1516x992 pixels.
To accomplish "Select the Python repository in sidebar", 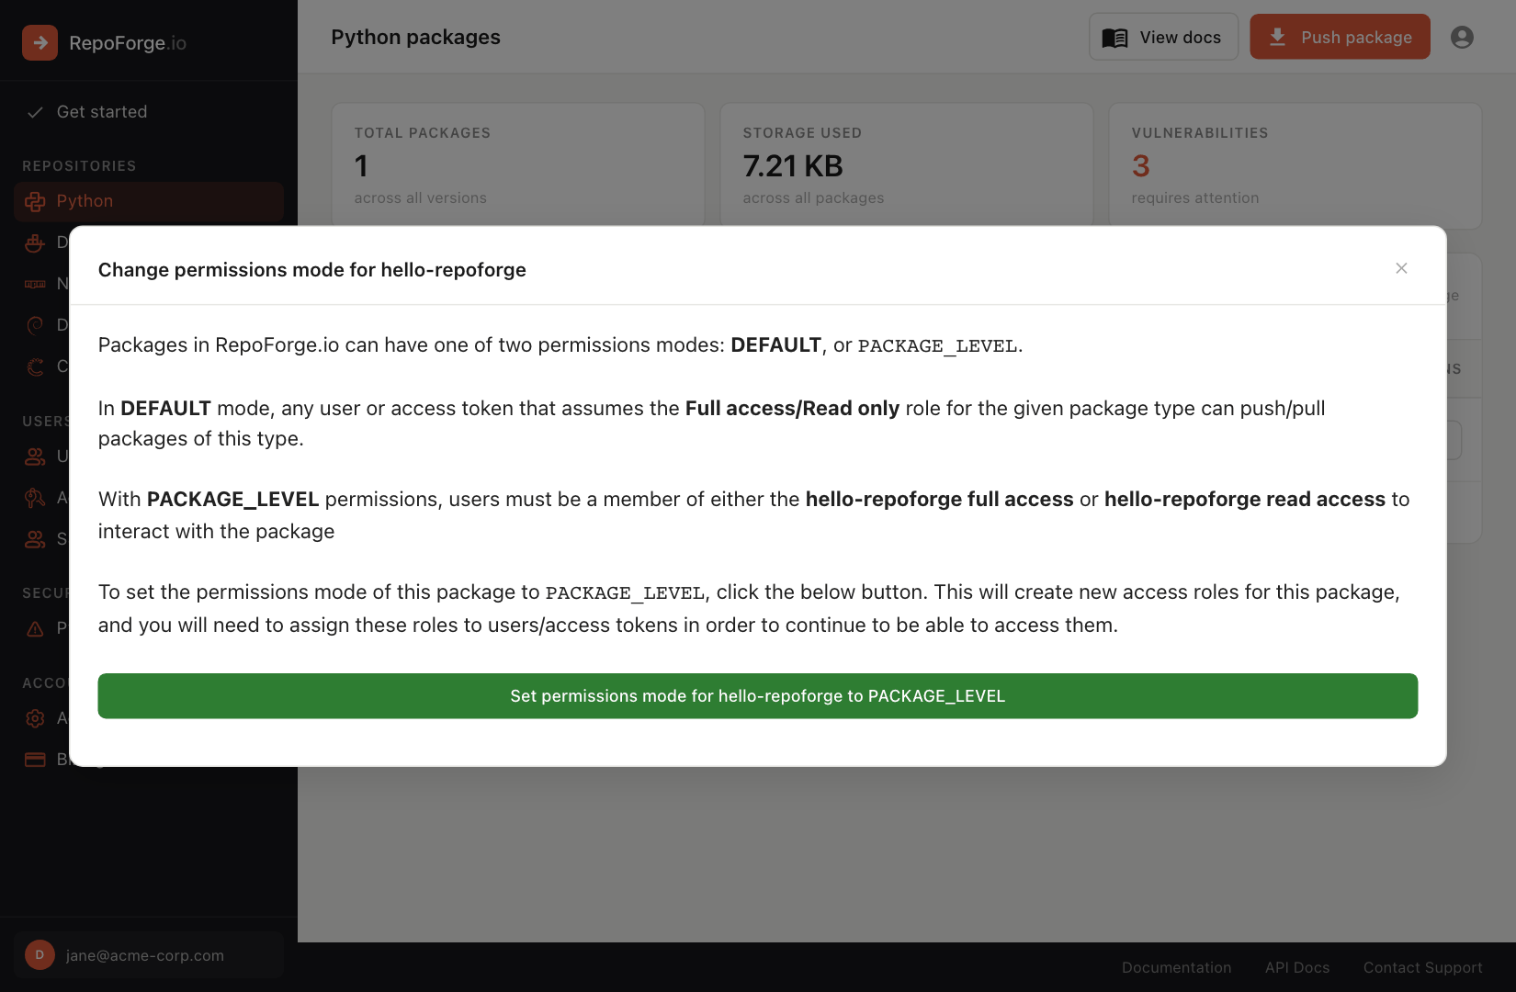I will coord(149,201).
